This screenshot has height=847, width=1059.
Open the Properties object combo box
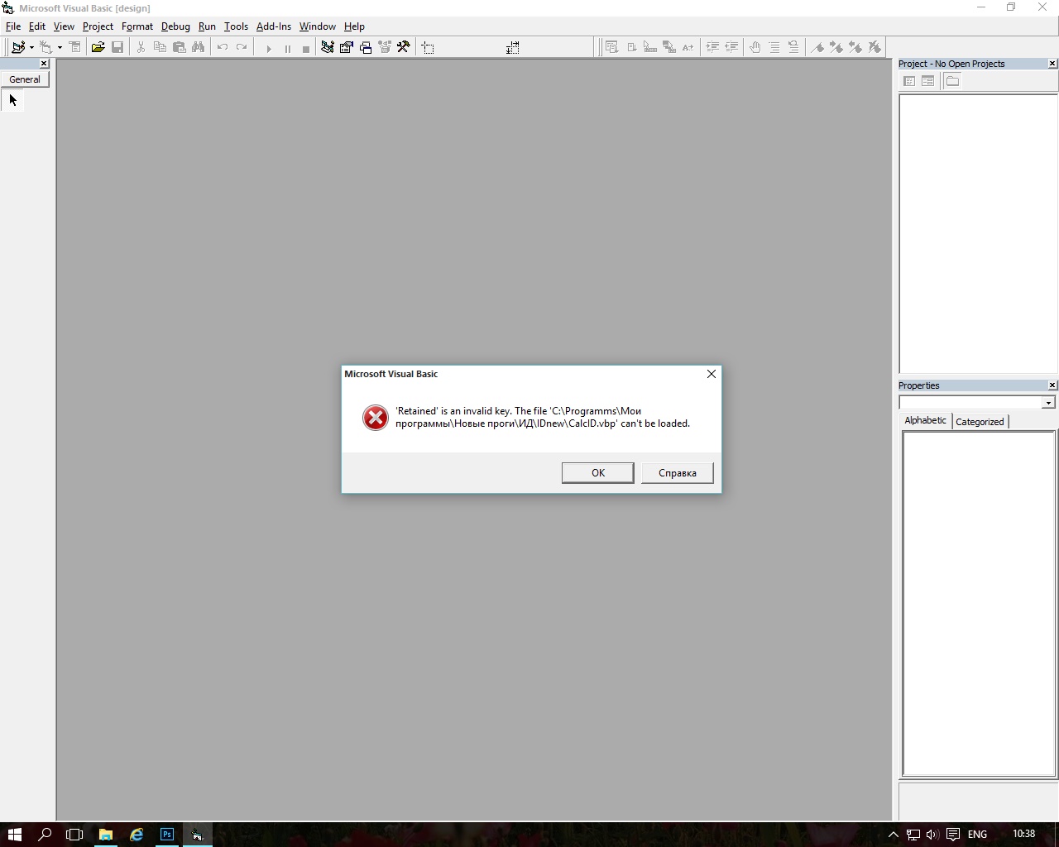pyautogui.click(x=1048, y=403)
